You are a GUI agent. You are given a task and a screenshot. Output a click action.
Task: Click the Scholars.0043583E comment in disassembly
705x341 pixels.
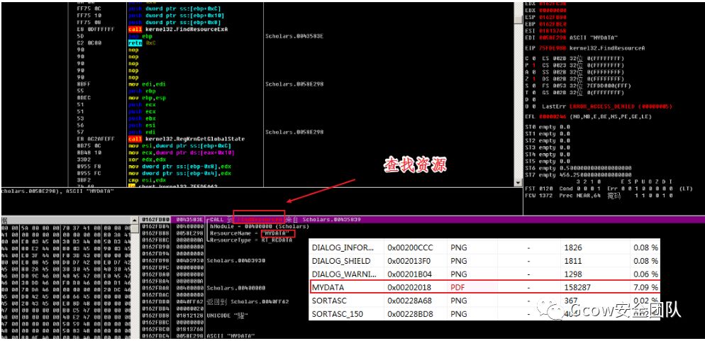294,36
